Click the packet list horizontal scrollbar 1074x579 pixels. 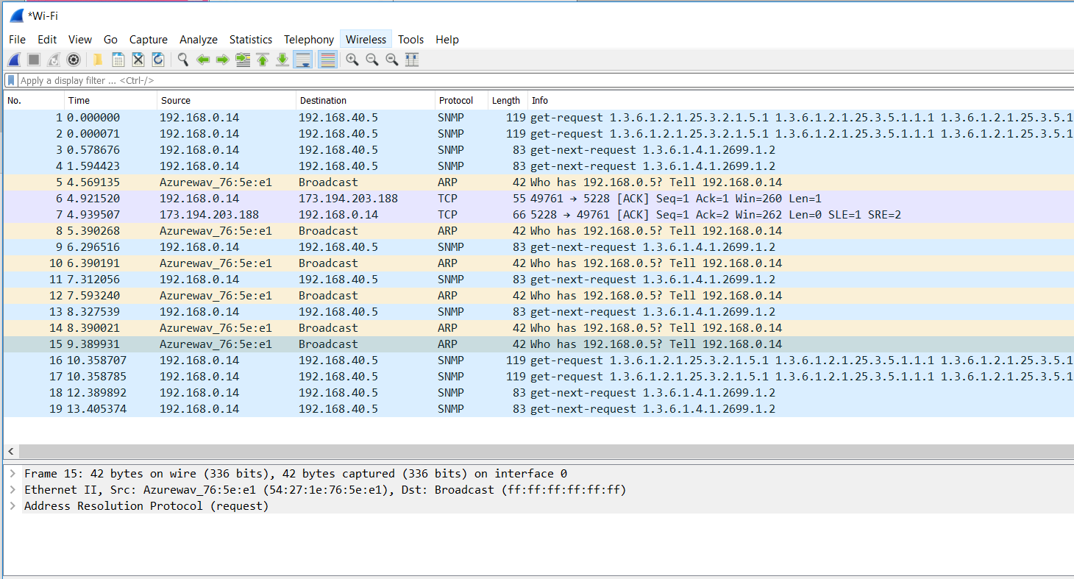(x=546, y=452)
